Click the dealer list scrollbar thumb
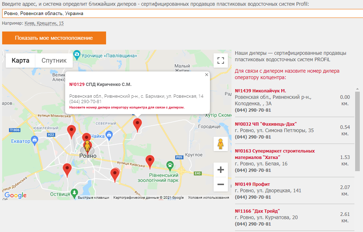363x232 pixels. tap(357, 131)
